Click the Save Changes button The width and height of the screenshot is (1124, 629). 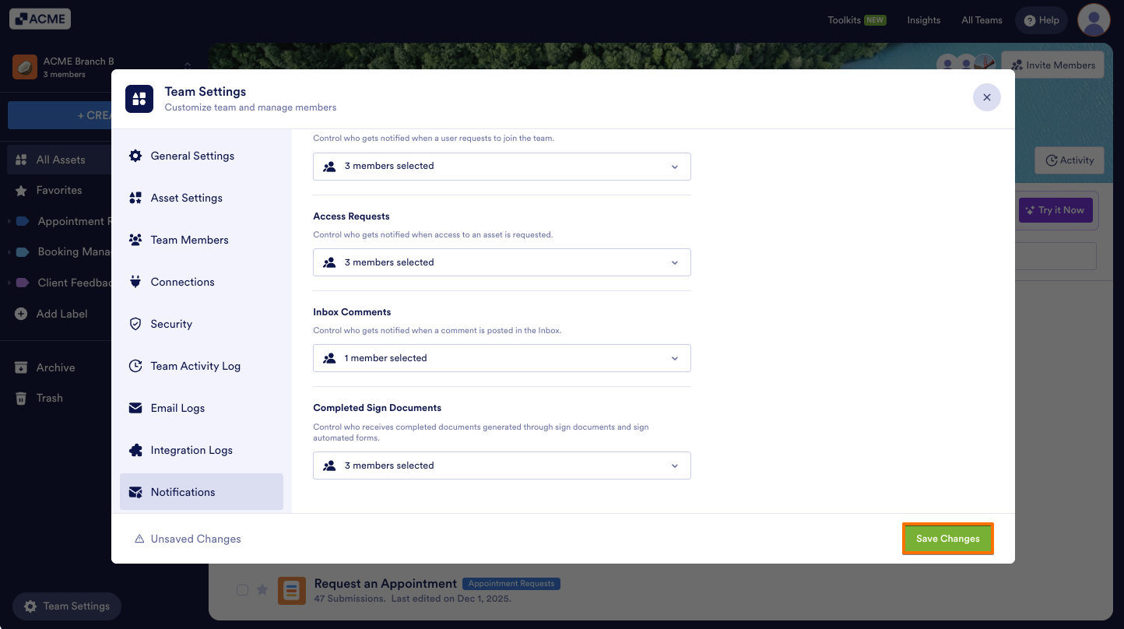click(947, 539)
